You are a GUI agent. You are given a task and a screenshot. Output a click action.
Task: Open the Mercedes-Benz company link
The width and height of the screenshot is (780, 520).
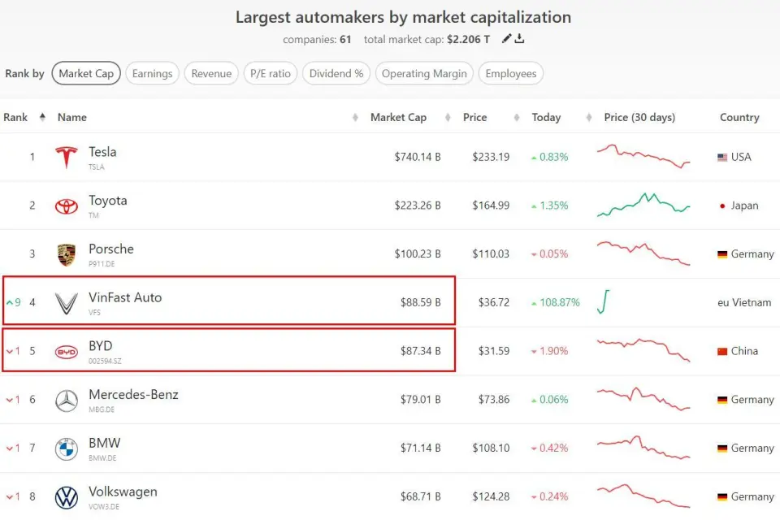pos(133,395)
